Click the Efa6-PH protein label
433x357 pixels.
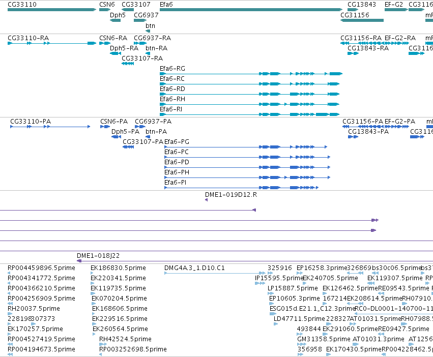(177, 172)
